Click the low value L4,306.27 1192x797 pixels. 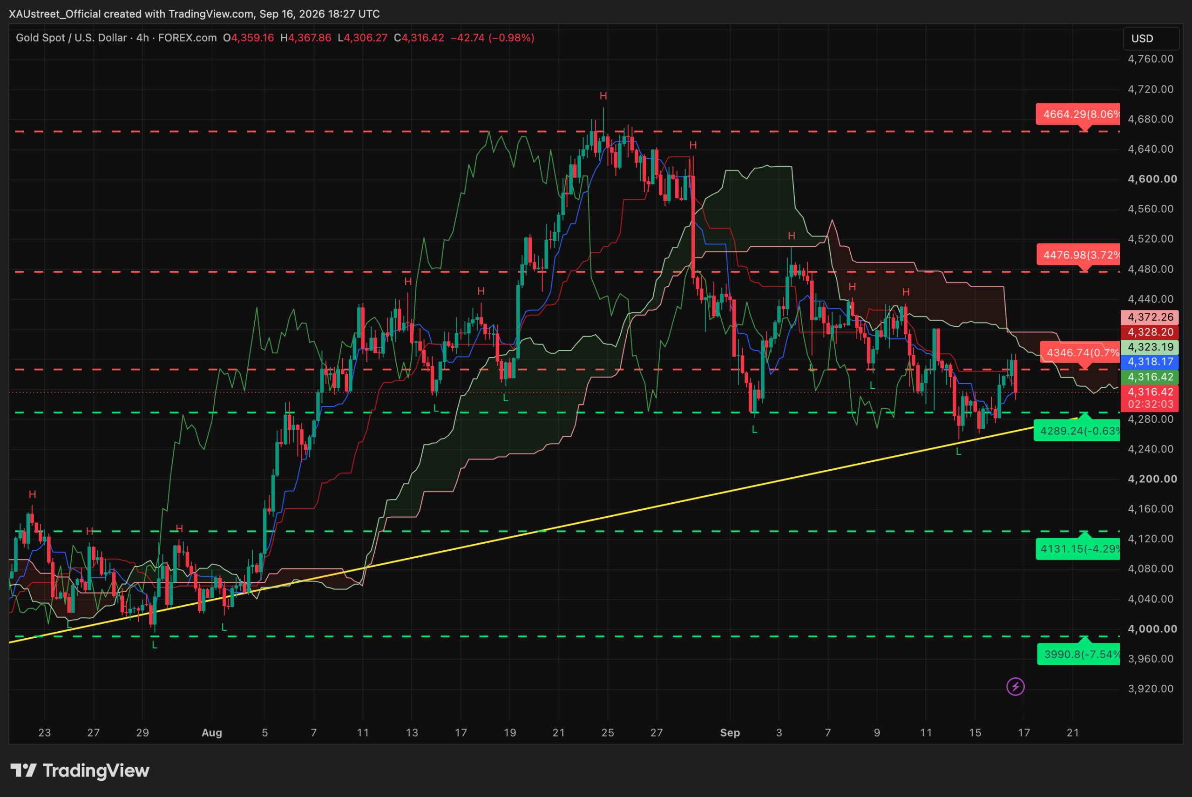coord(362,38)
